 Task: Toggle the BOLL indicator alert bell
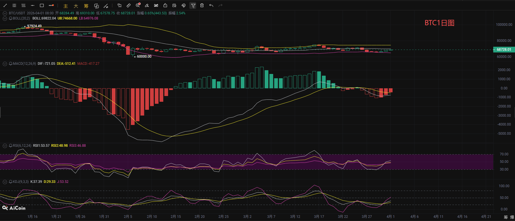point(11,18)
